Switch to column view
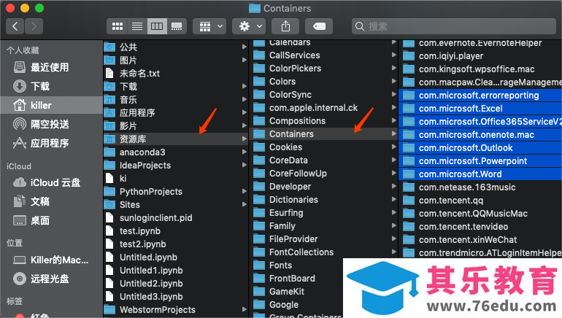Screen dimensions: 562x318 point(157,26)
